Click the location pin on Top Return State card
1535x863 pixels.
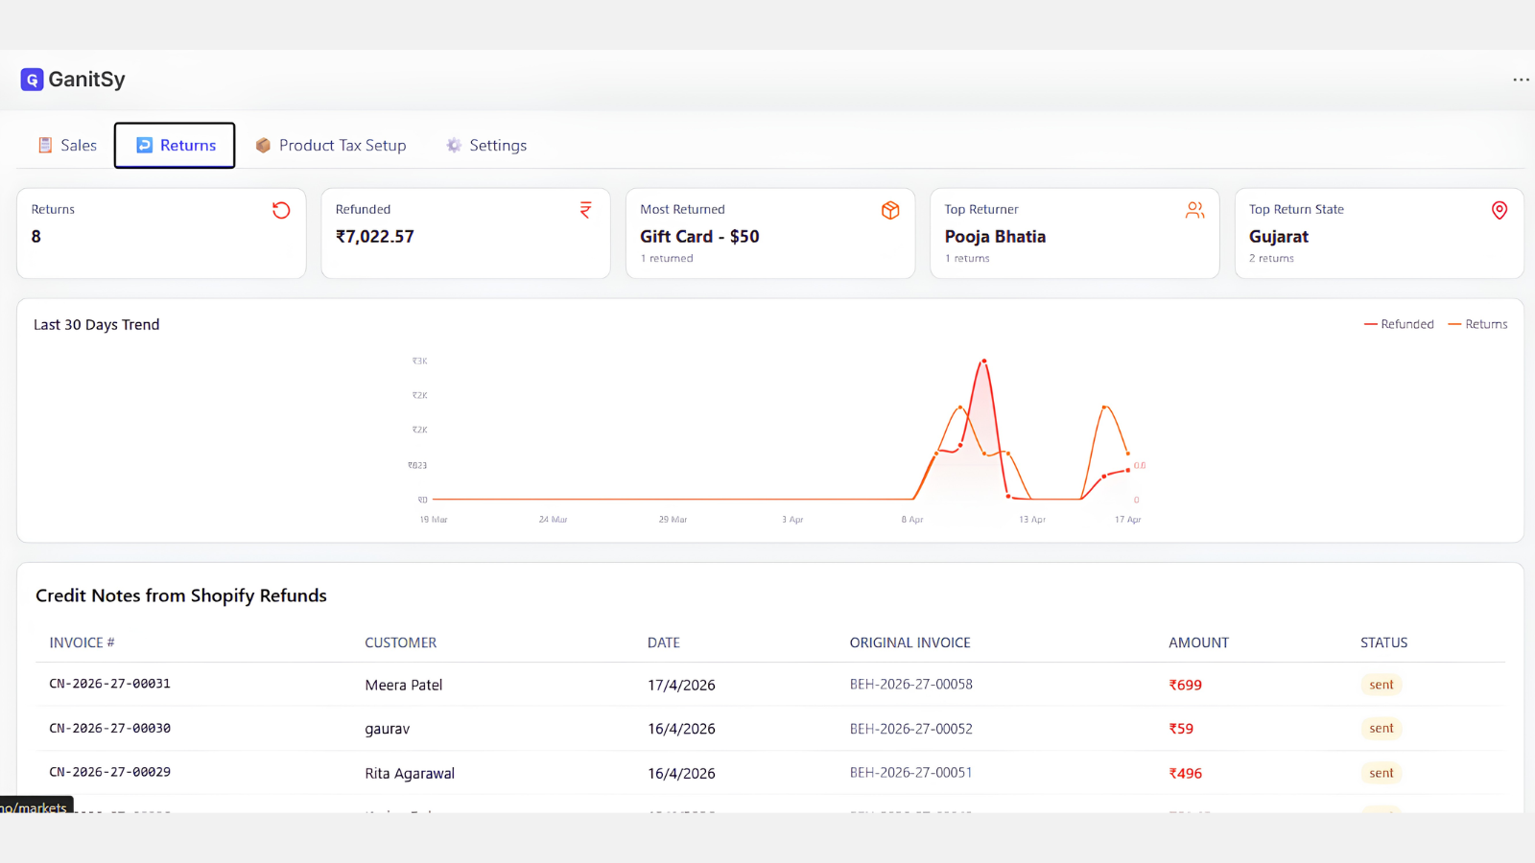(1500, 210)
